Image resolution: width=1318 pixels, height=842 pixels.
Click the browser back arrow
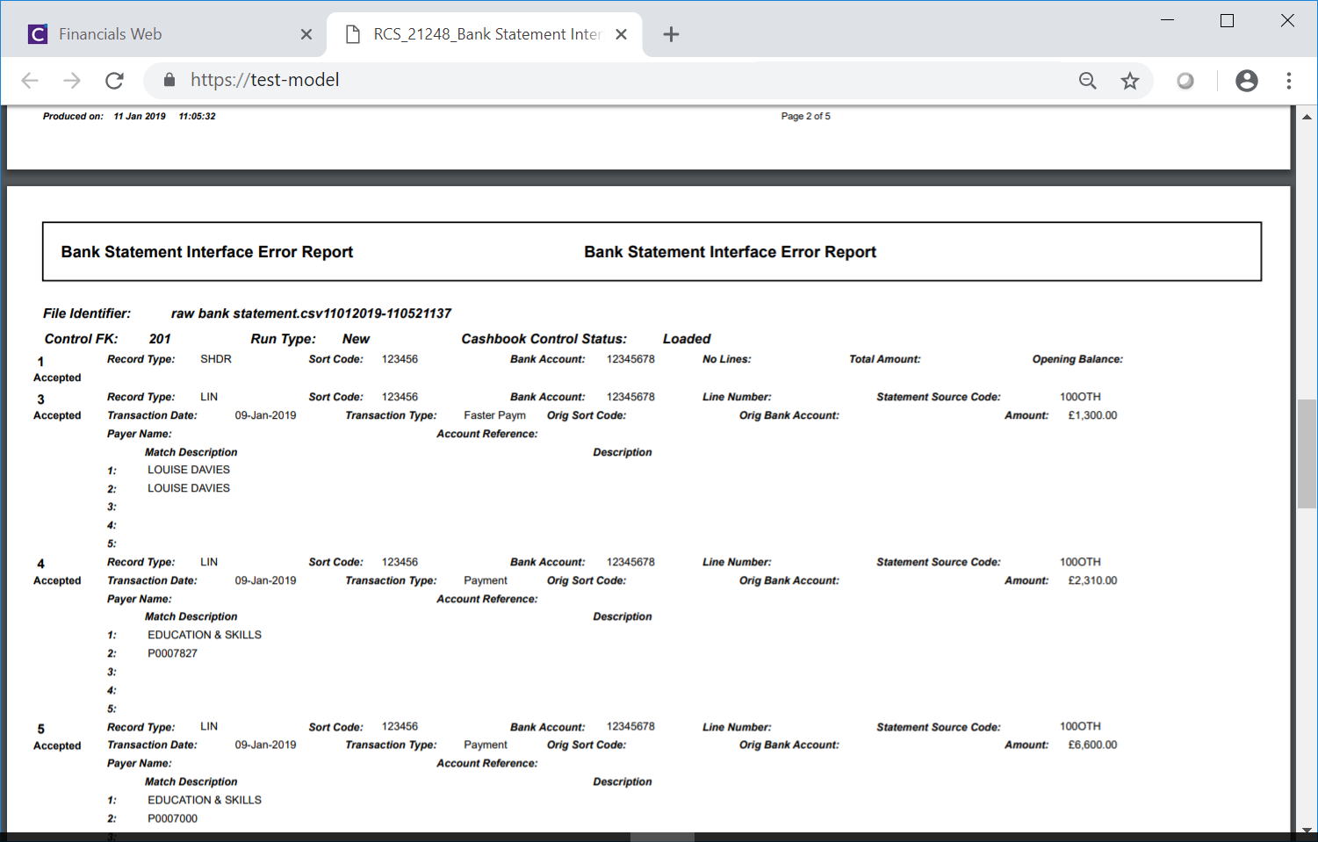click(30, 81)
